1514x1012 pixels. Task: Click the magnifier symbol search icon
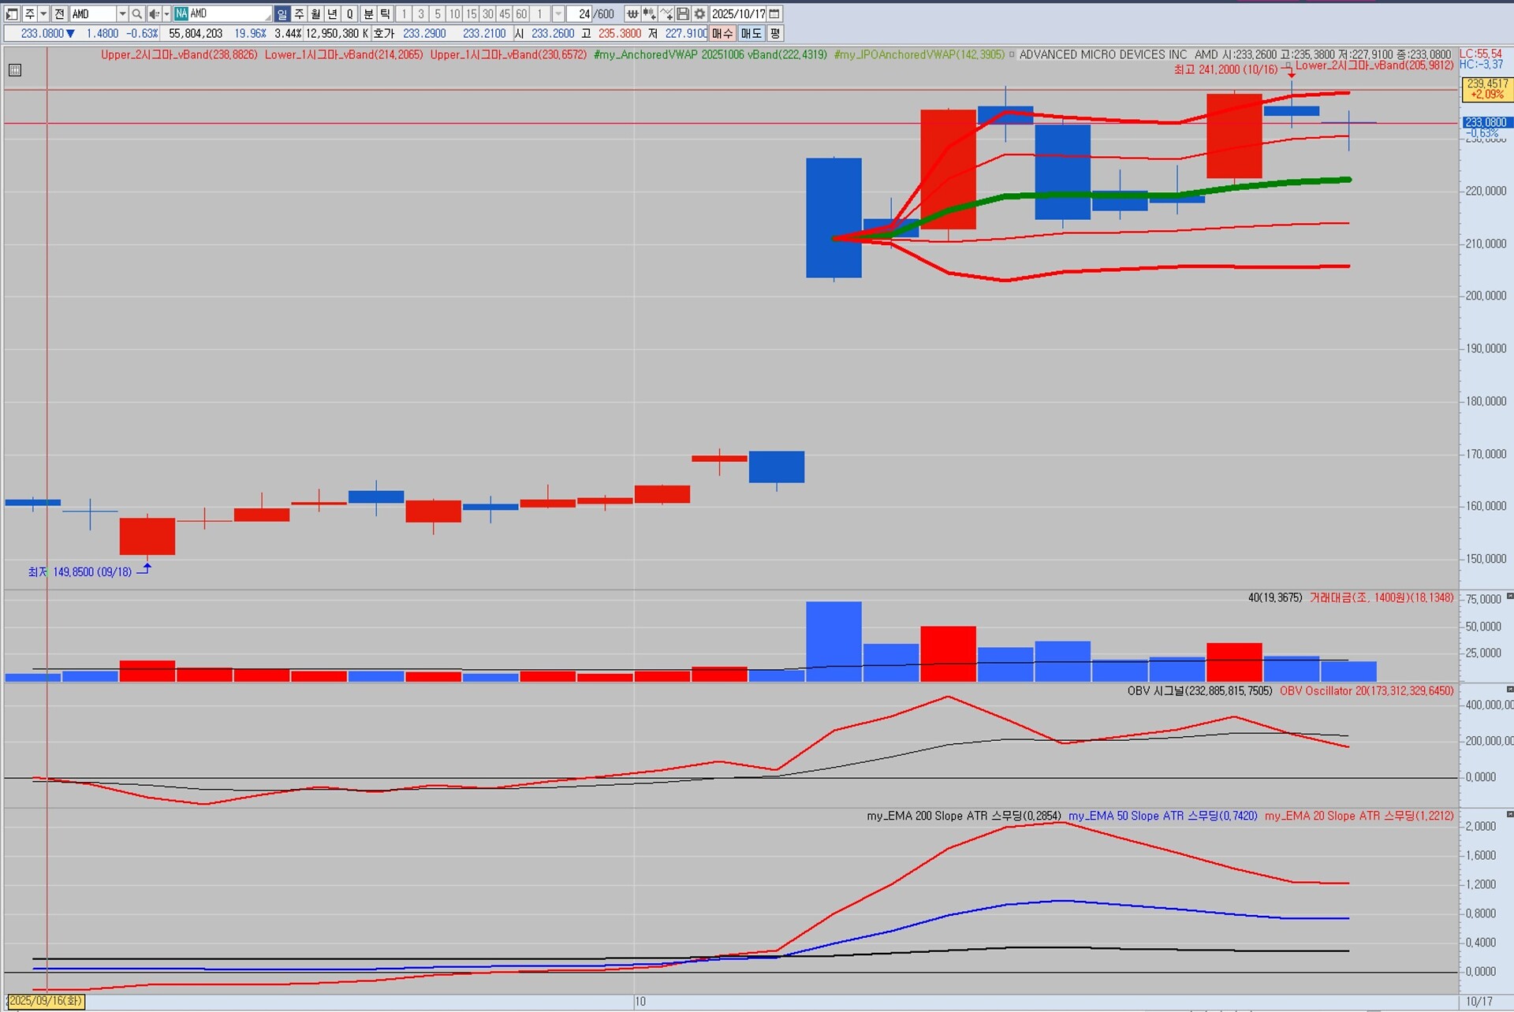137,13
